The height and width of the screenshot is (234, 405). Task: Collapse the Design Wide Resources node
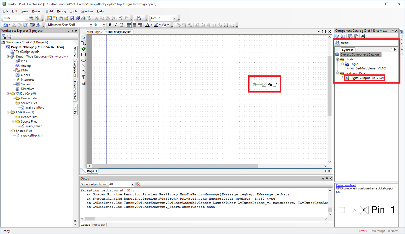coord(8,56)
